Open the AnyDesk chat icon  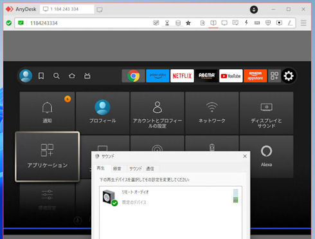(235, 23)
